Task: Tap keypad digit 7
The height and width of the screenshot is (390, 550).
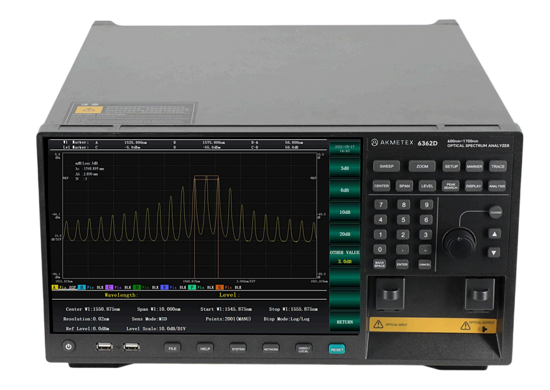Action: (381, 205)
